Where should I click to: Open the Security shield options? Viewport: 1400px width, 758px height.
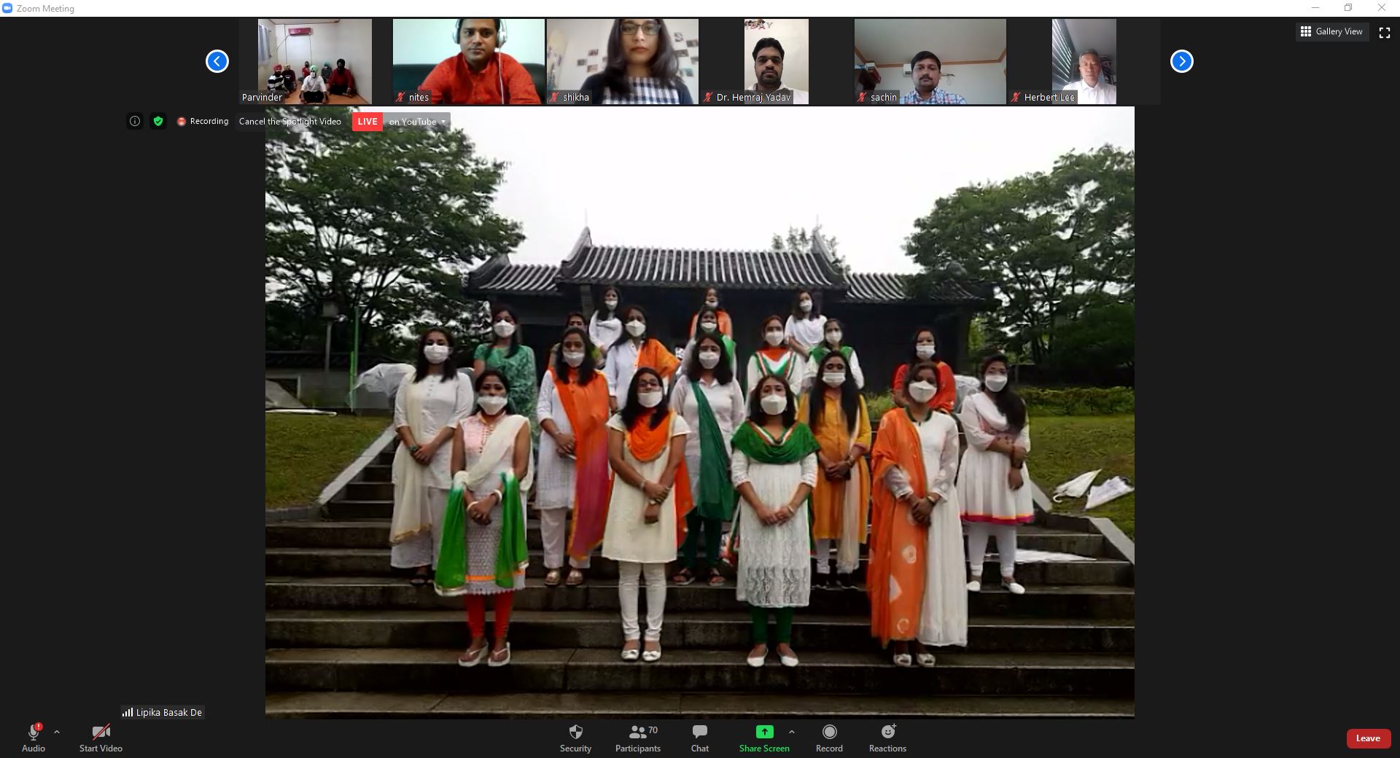[575, 738]
